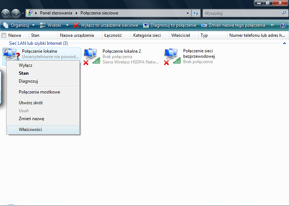289x206 pixels.
Task: Click Wyłącz to urządzenie sieciowe toolbar button
Action: click(x=106, y=26)
